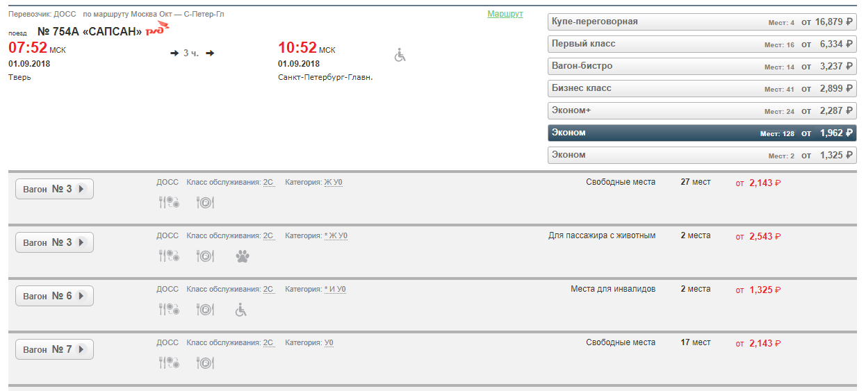Click departure time 07:52
This screenshot has height=391, width=866.
pyautogui.click(x=28, y=48)
